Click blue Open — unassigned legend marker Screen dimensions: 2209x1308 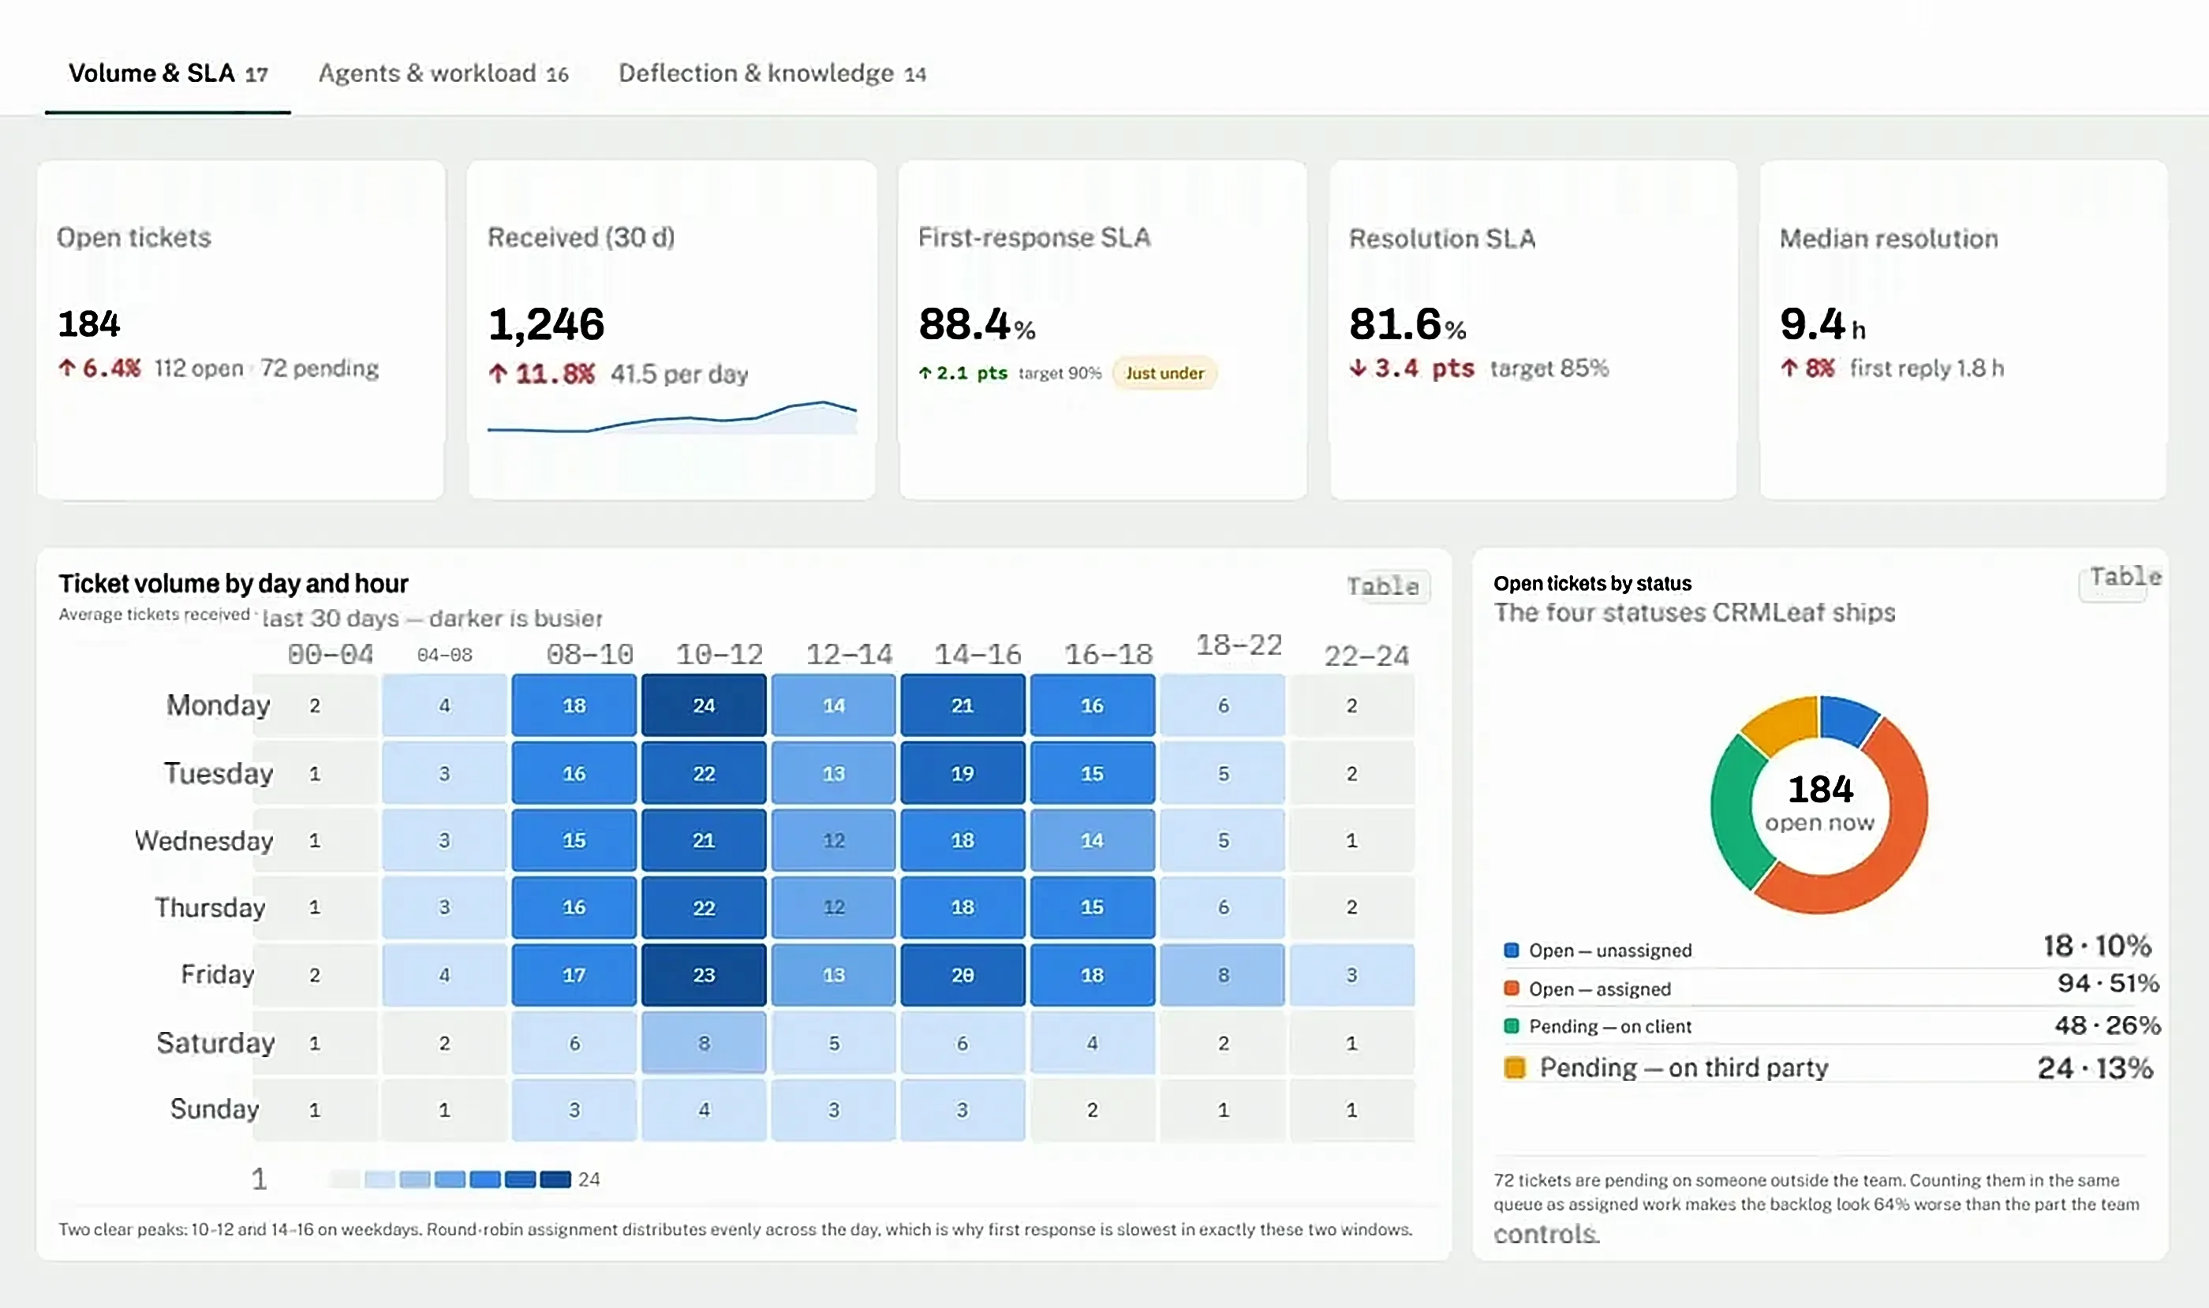1511,950
